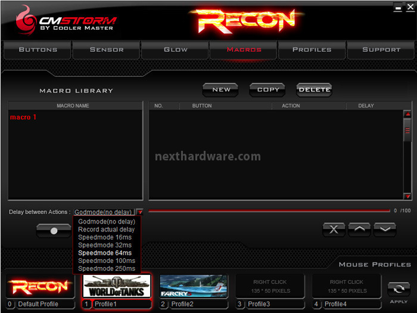Click the Delay between Actions combo box field
The height and width of the screenshot is (313, 417).
104,212
